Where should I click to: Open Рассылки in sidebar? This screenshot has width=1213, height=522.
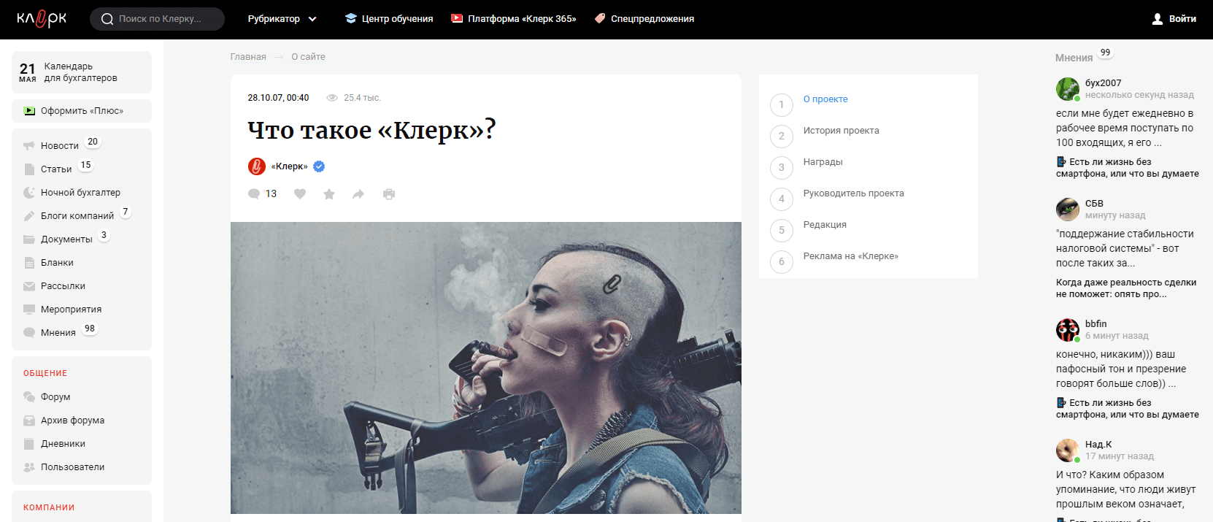pos(63,285)
